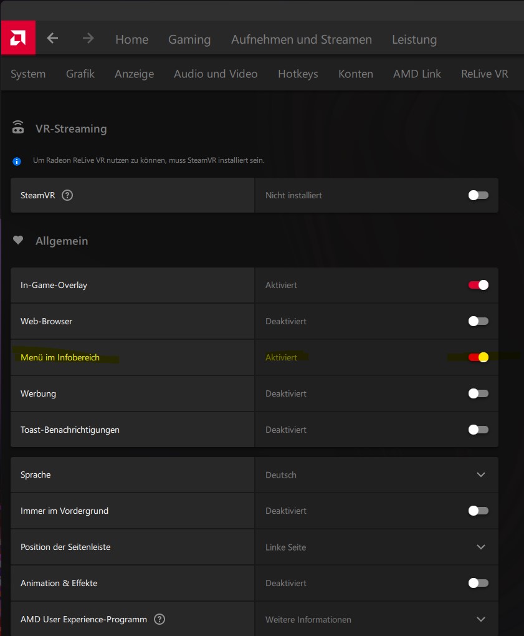524x636 pixels.
Task: Expand Position der Seitenleiste dropdown
Action: (x=480, y=547)
